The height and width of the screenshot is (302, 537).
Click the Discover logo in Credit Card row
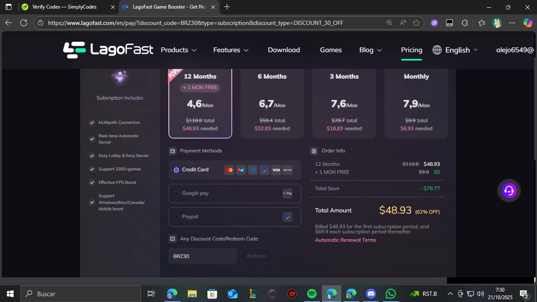click(x=287, y=170)
